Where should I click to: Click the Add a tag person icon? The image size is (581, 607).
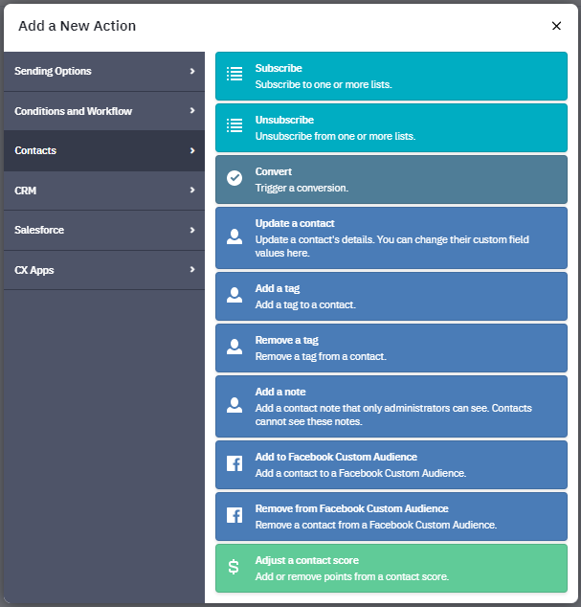pyautogui.click(x=235, y=295)
